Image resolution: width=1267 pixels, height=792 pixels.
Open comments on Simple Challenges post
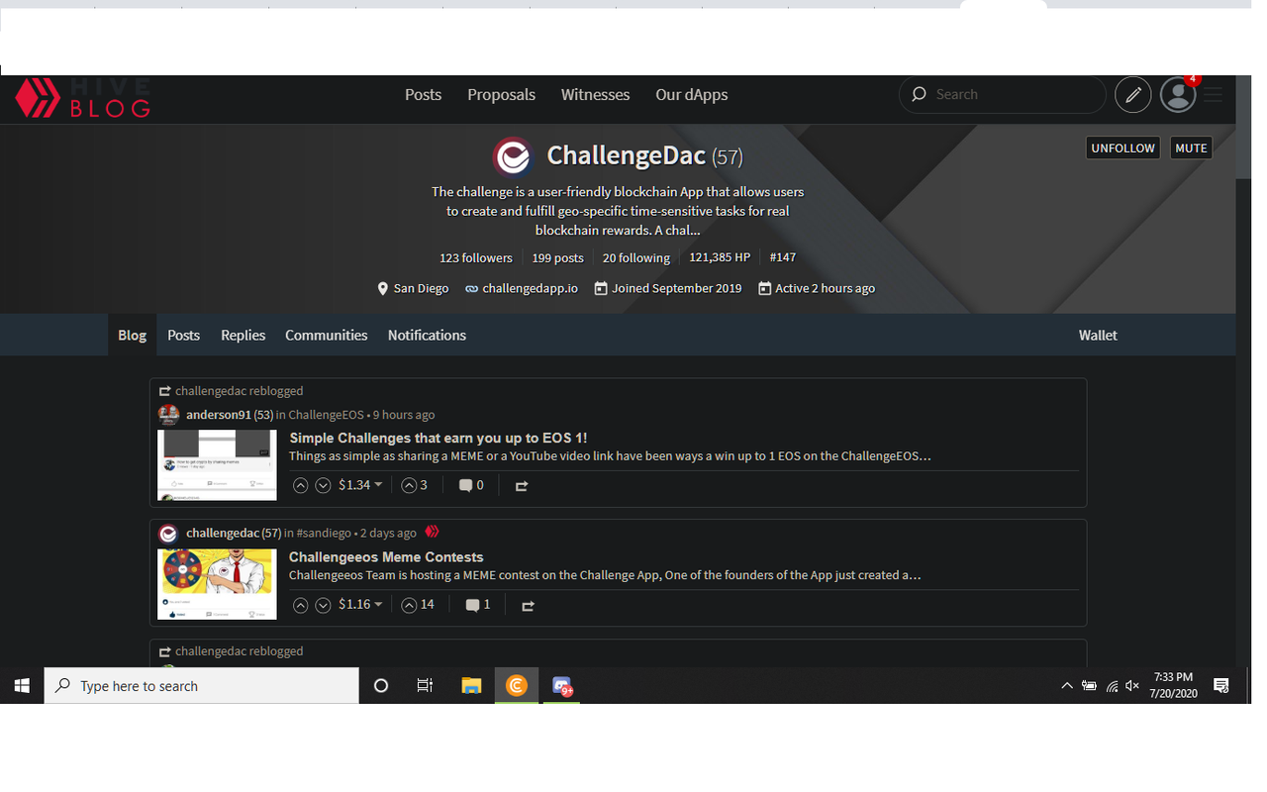[x=471, y=485]
